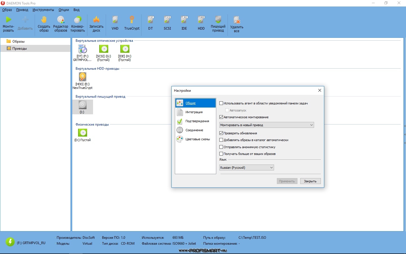Screen dimensions: 406x254
Task: Click green lightning icon in status bar
Action: click(10, 242)
